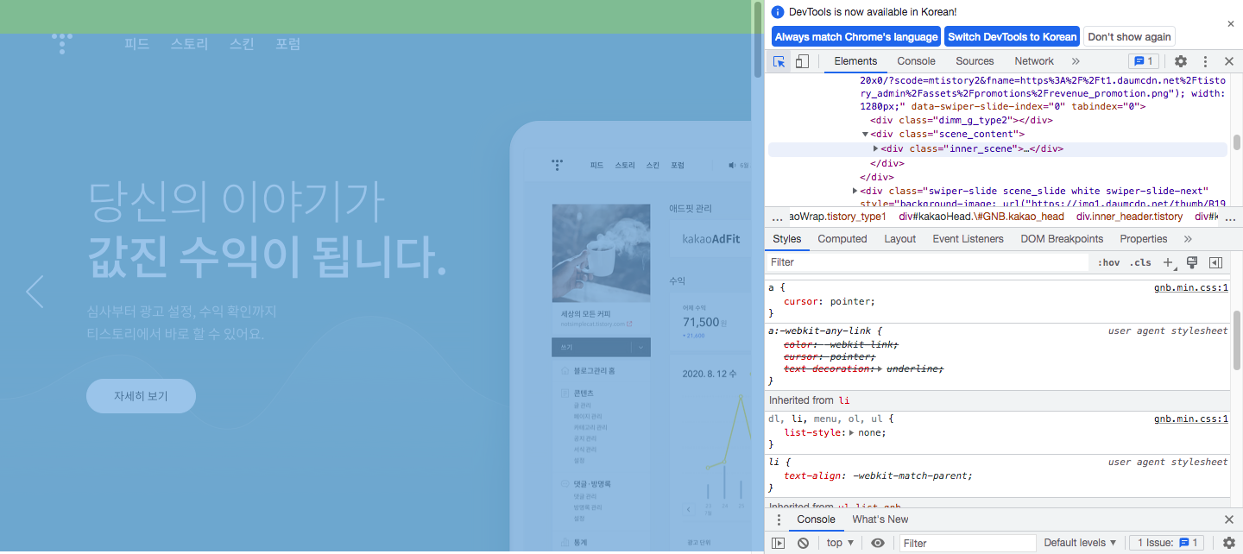The image size is (1243, 554).
Task: Open the Network tab
Action: tap(1034, 61)
